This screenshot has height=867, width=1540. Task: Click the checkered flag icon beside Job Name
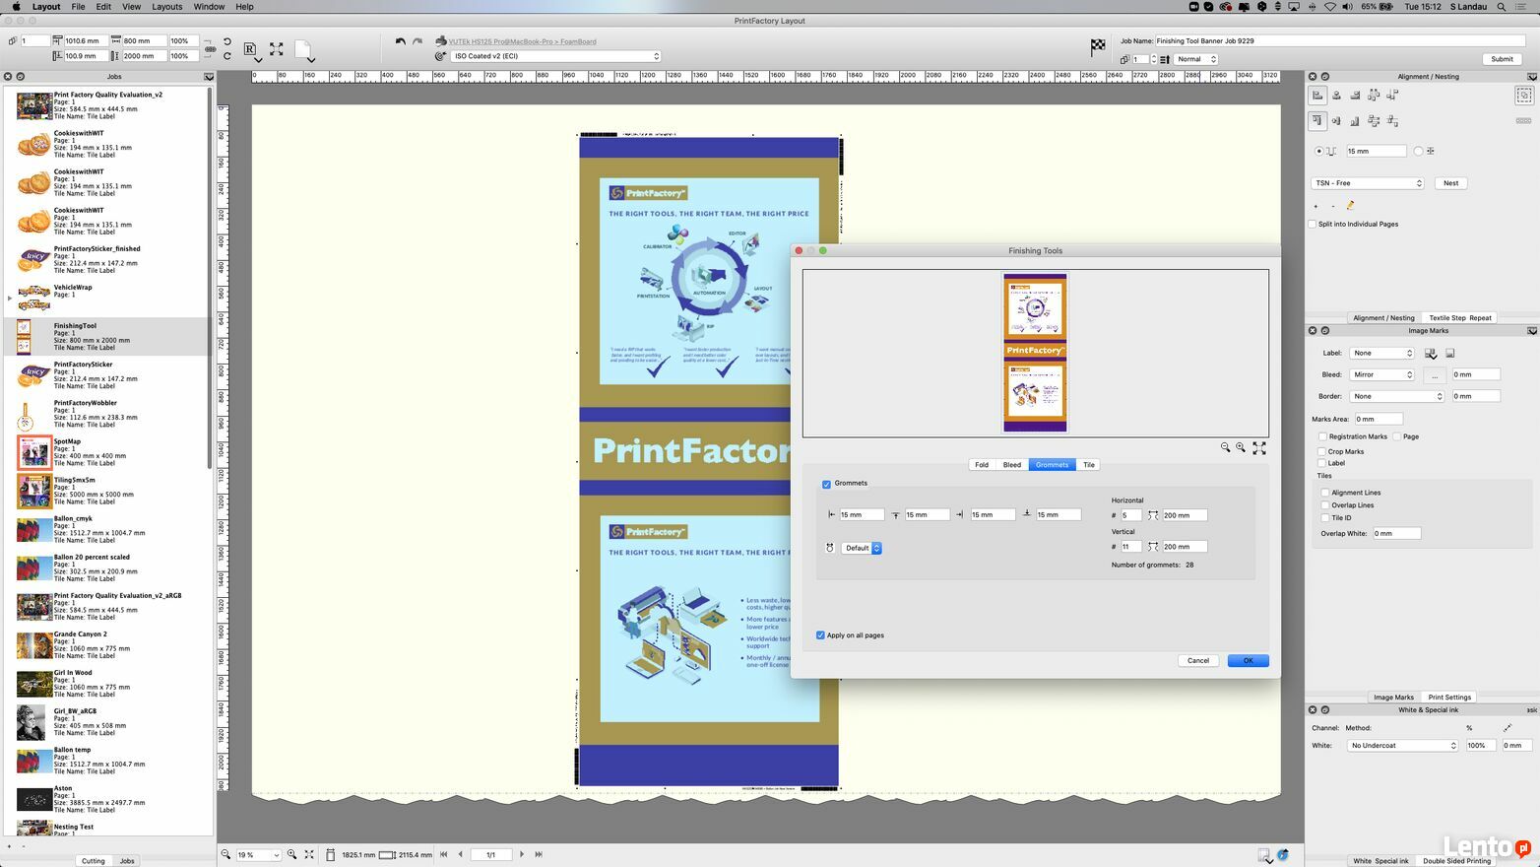coord(1098,46)
